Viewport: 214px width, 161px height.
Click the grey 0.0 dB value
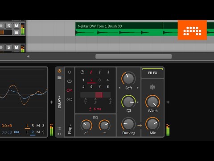coord(7,132)
